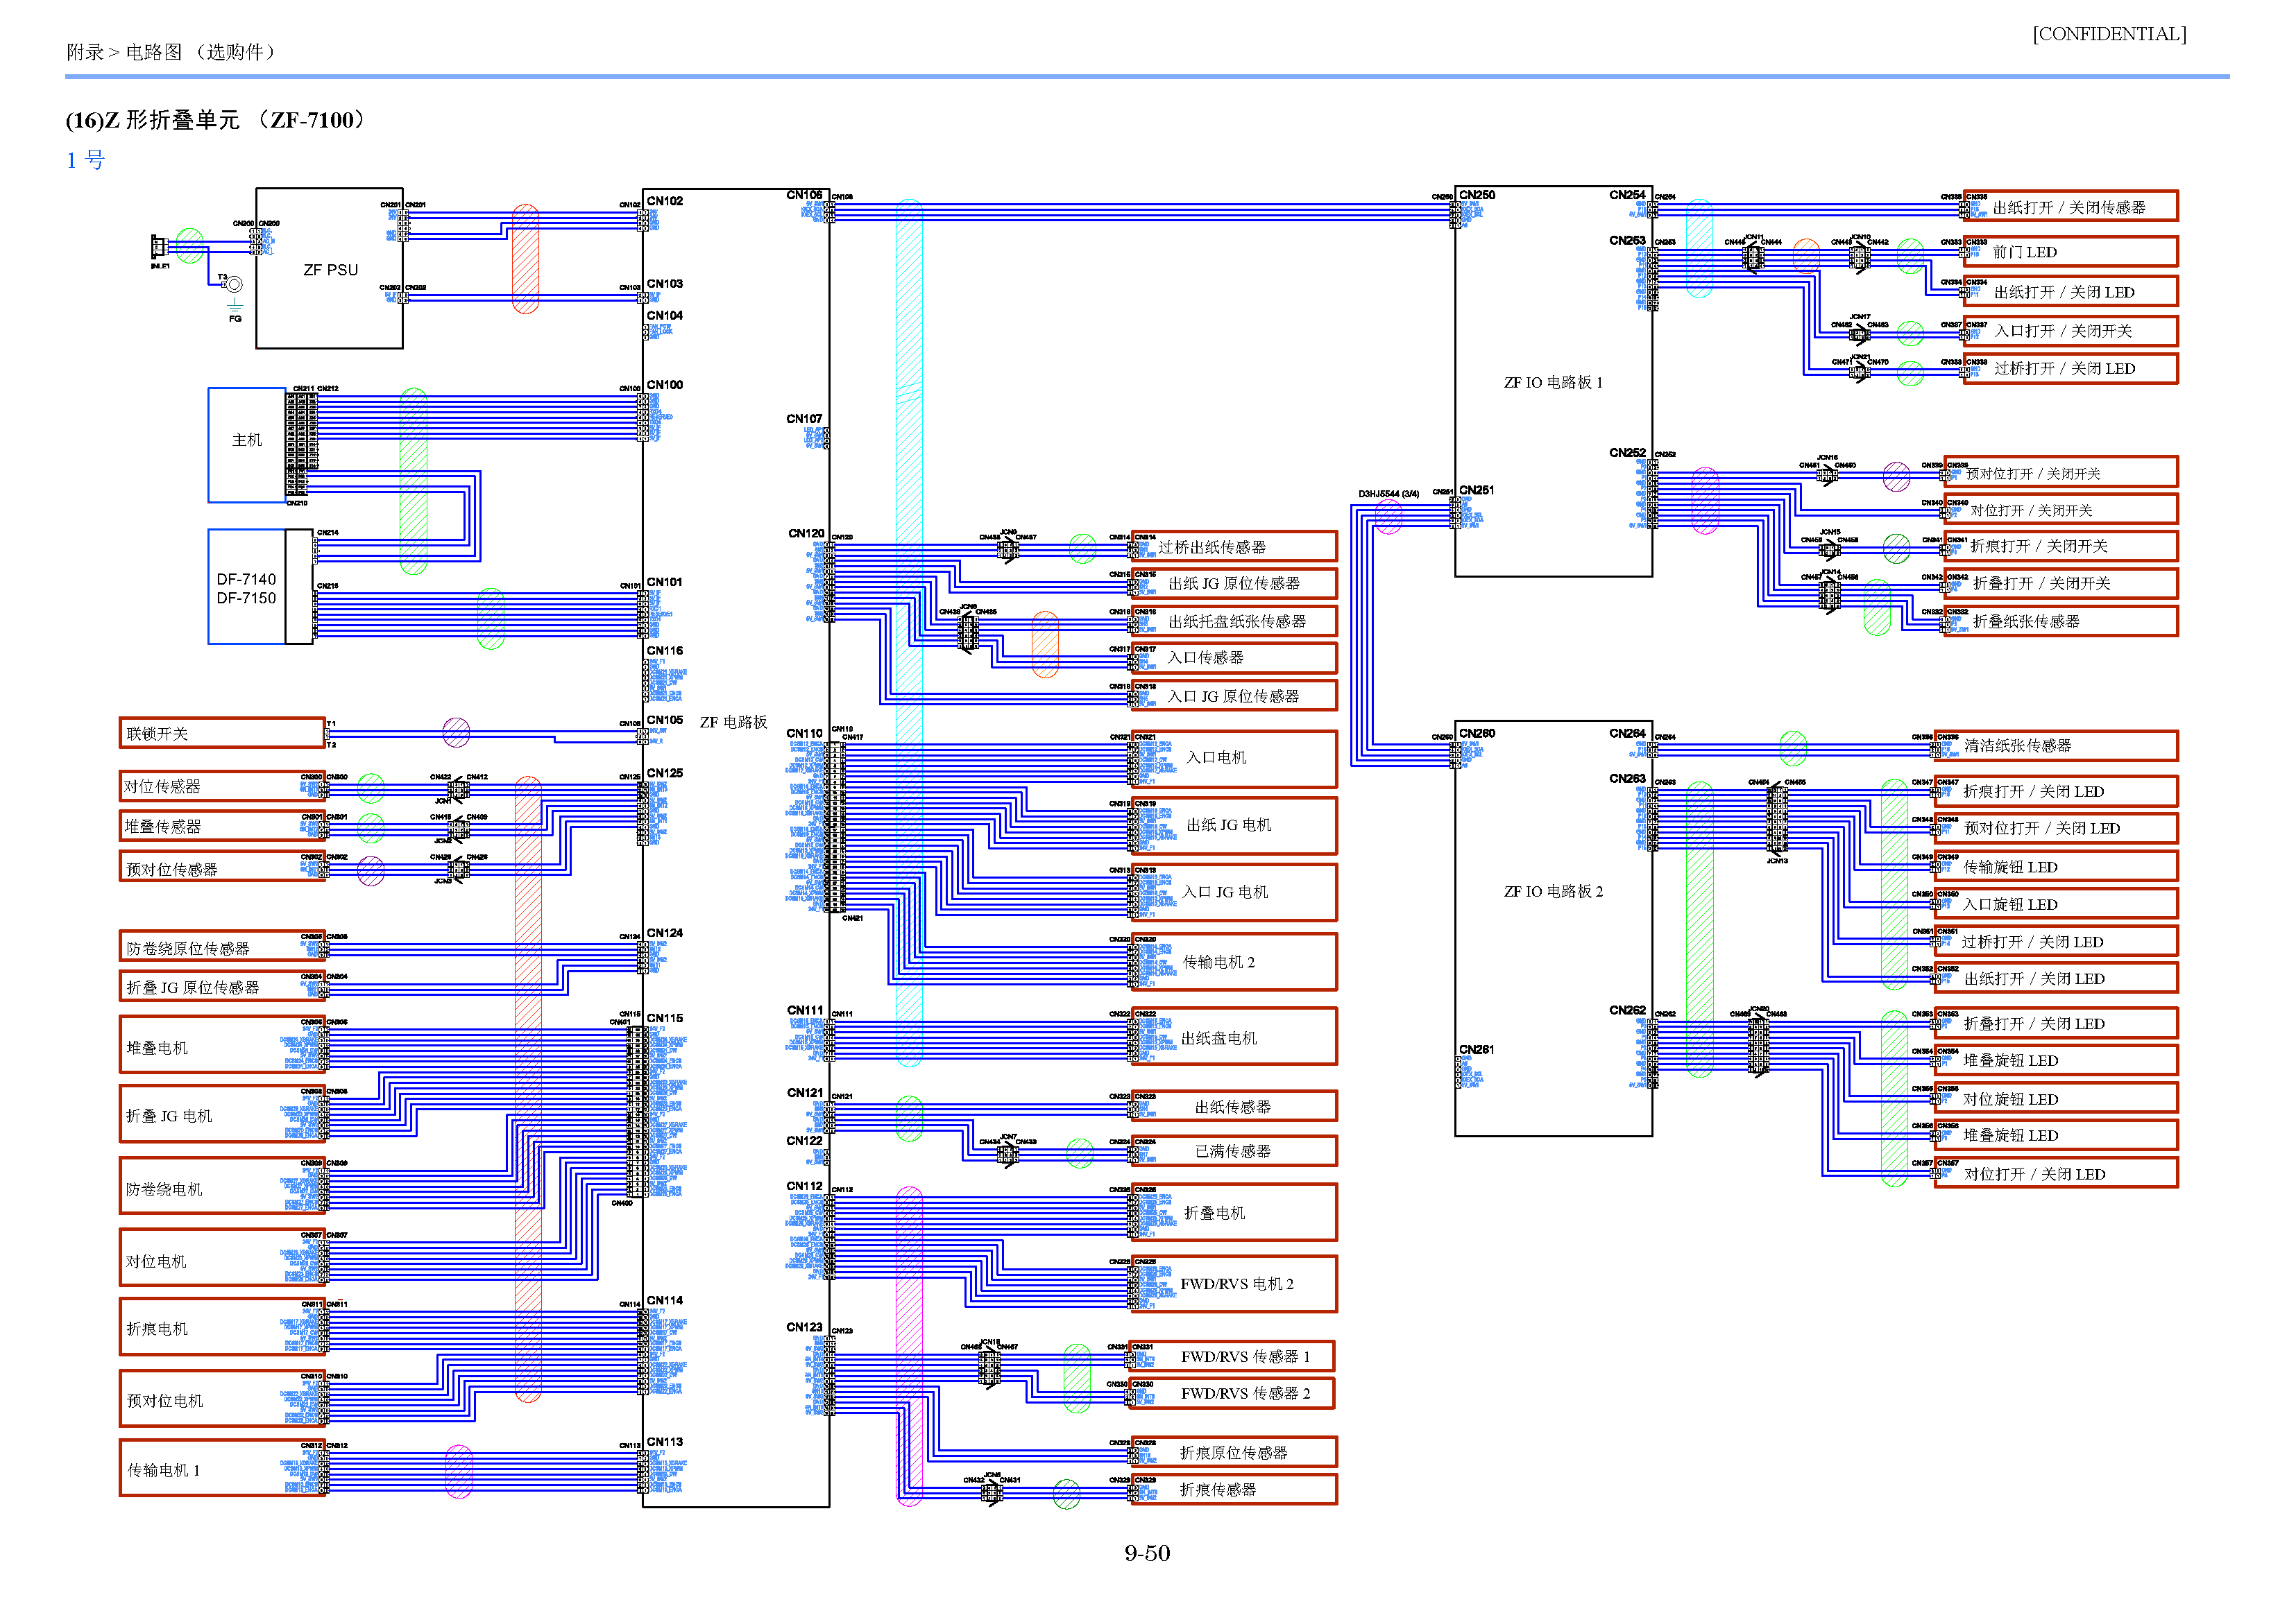This screenshot has height=1622, width=2296.
Task: Click connector label CN101
Action: [665, 582]
